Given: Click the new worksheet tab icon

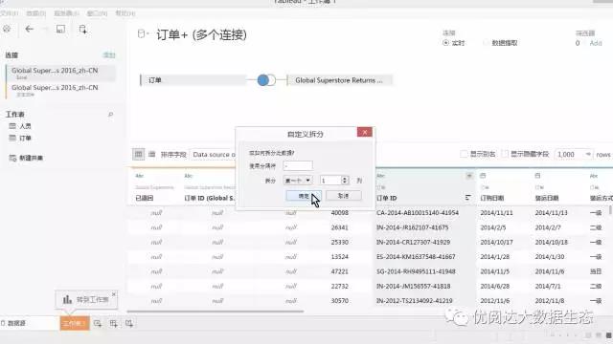Looking at the screenshot, I should [98, 323].
